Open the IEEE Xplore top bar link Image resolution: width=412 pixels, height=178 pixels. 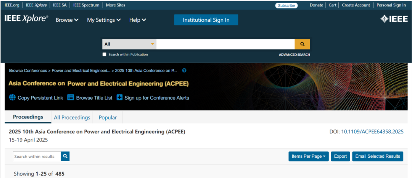tap(36, 5)
